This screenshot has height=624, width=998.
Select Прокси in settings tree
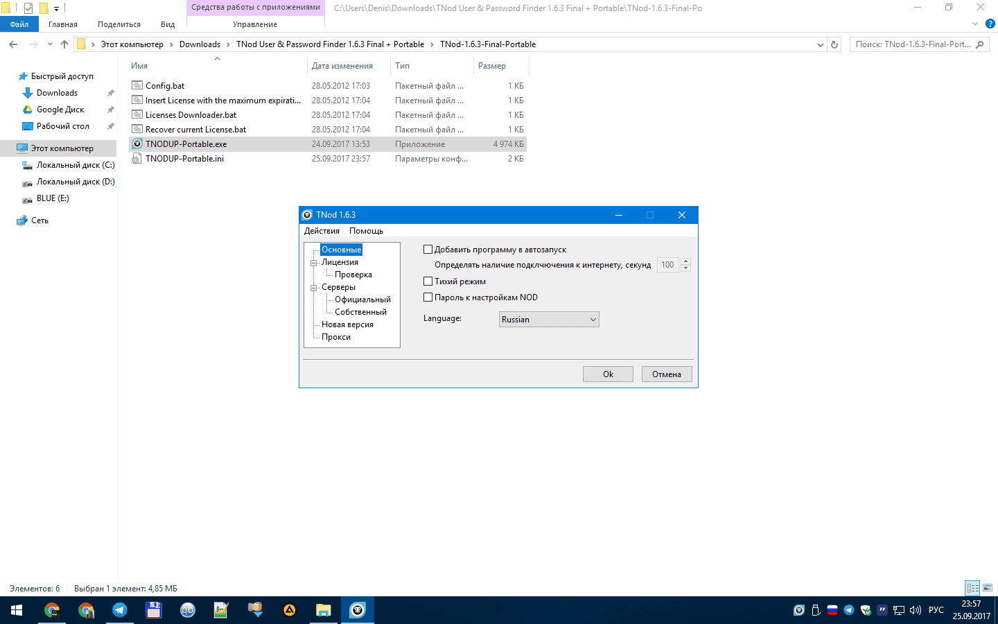(x=336, y=338)
